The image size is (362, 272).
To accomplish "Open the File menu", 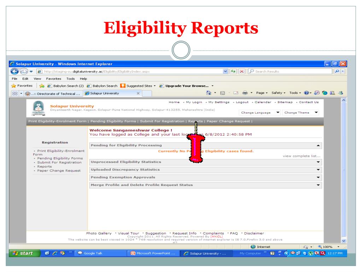I will (x=14, y=79).
